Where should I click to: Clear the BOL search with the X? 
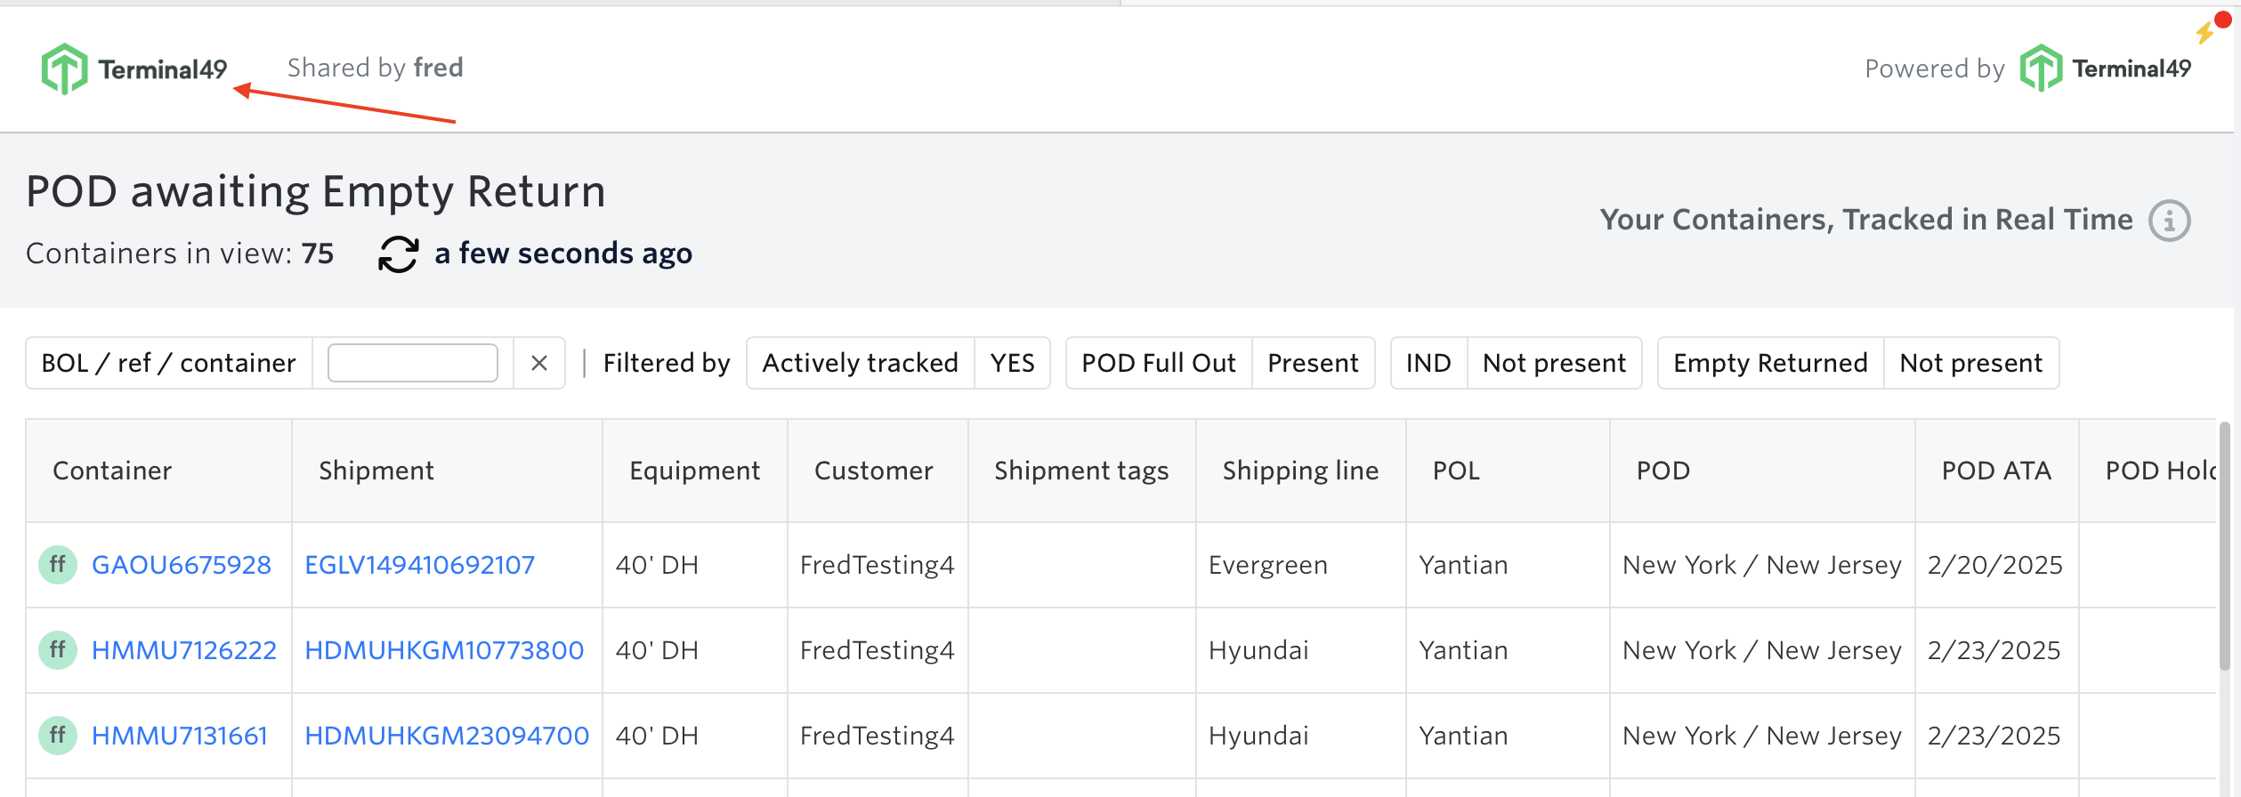pos(538,363)
